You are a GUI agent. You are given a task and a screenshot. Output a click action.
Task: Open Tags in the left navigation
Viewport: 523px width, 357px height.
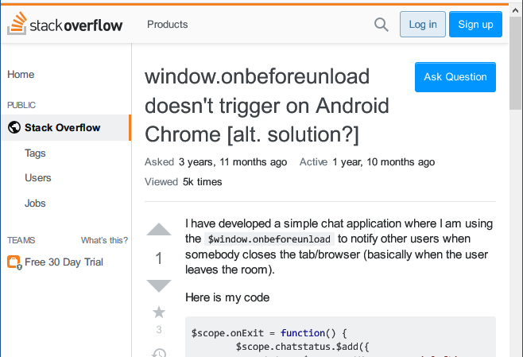[x=35, y=153]
